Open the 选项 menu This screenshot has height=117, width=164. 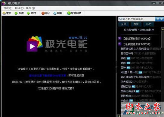[8, 8]
